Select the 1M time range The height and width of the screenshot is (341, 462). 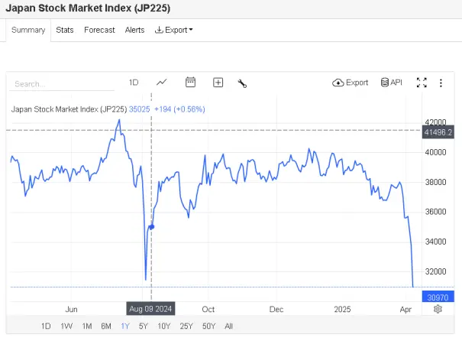pyautogui.click(x=87, y=326)
